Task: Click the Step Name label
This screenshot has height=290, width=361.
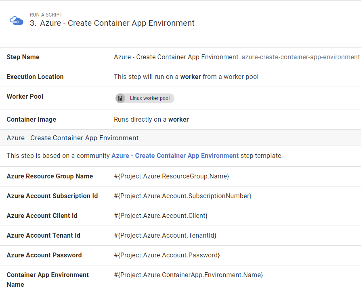Action: (23, 57)
